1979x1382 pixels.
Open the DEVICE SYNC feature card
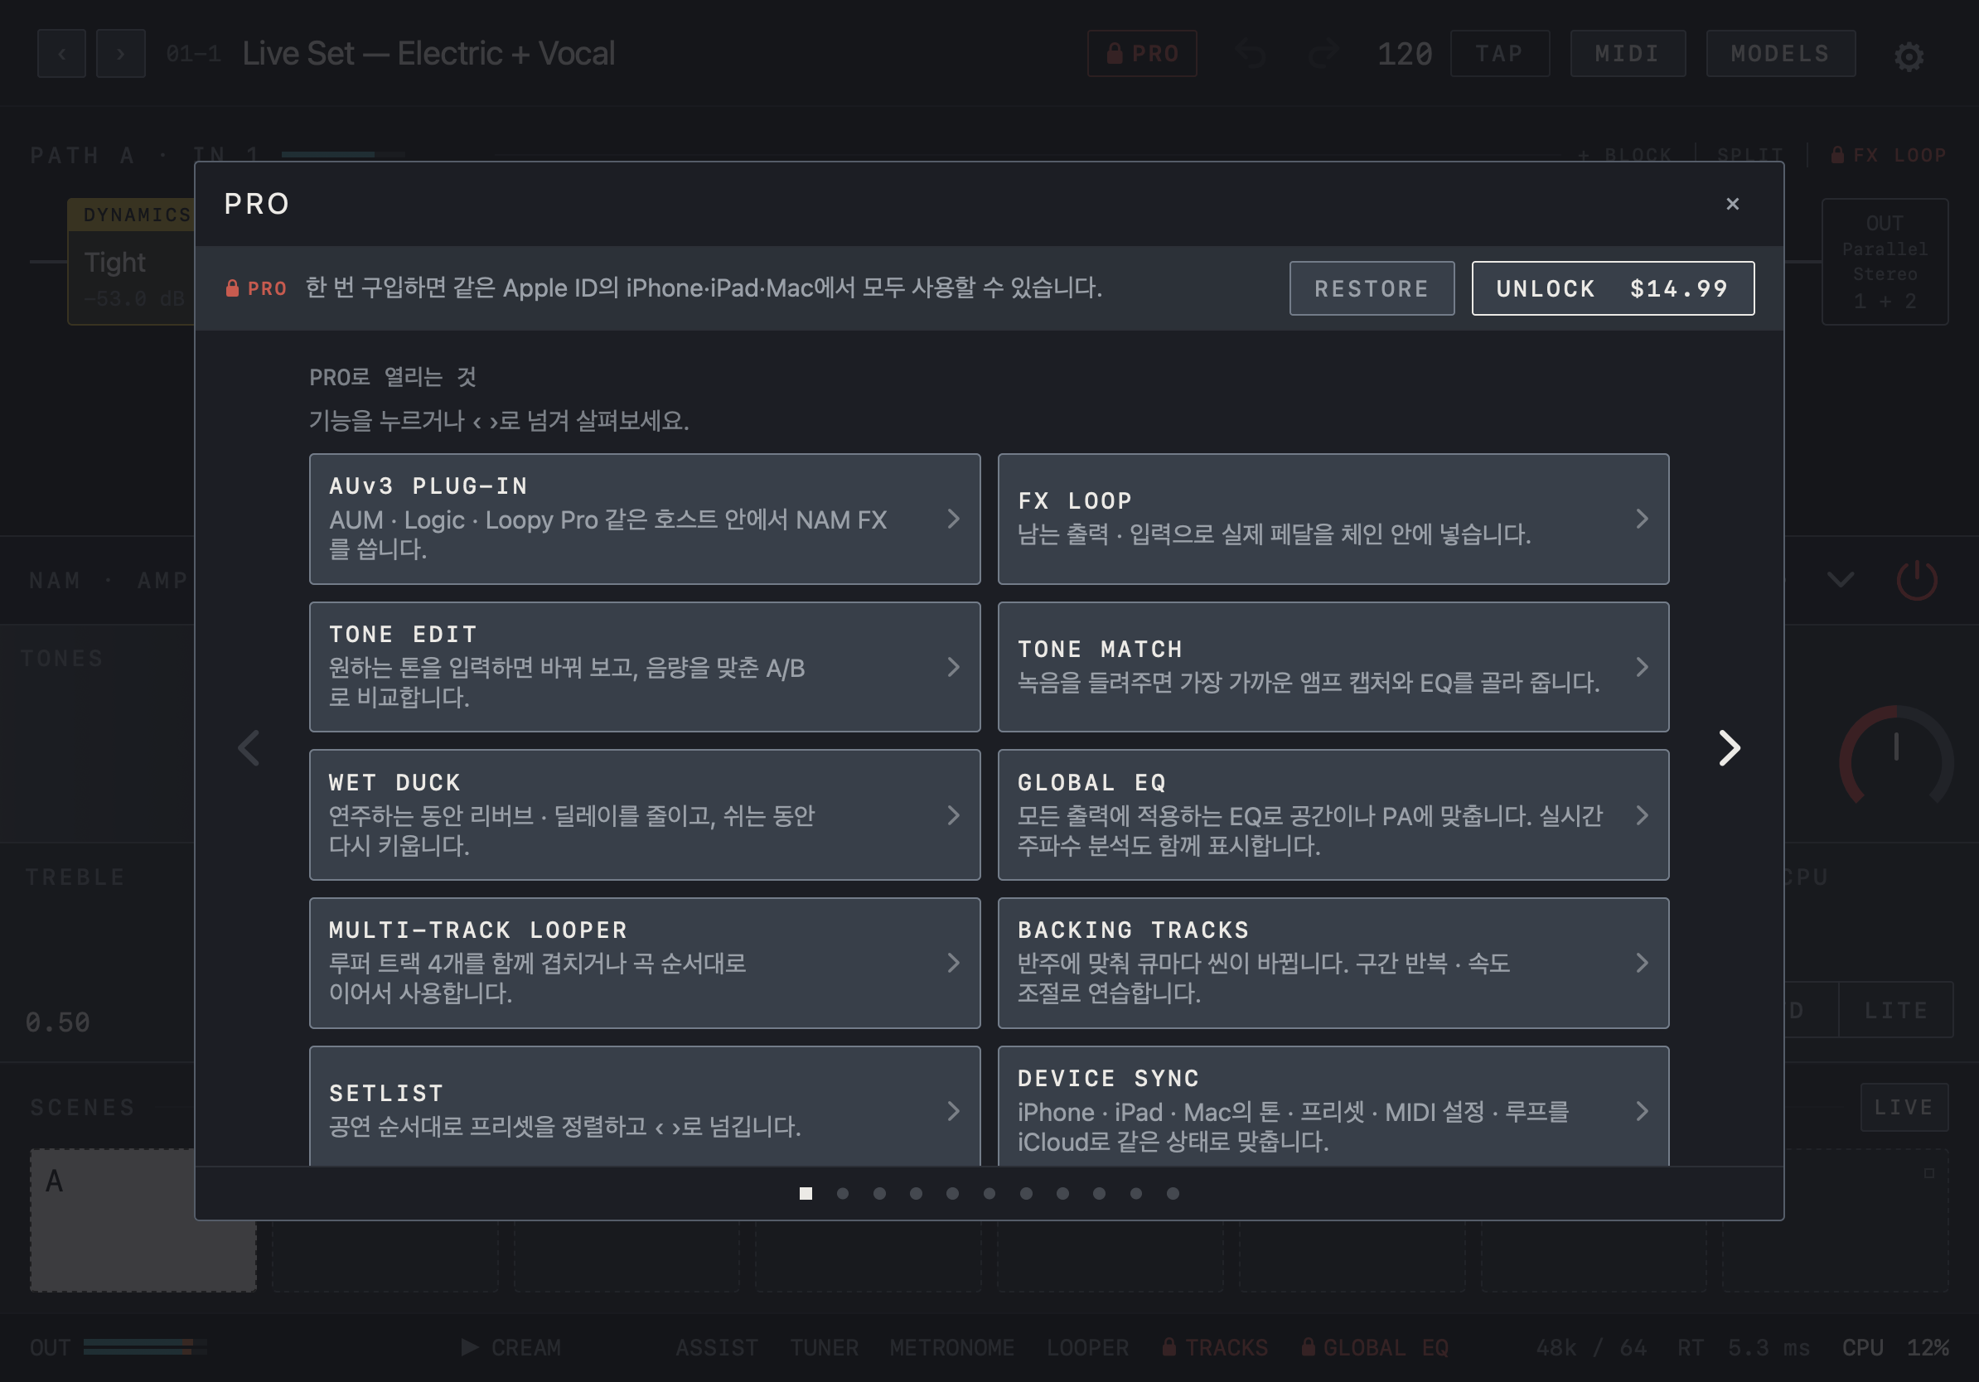(1333, 1107)
